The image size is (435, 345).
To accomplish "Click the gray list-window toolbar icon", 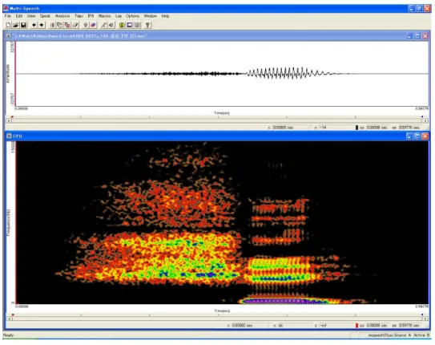I will coord(137,25).
